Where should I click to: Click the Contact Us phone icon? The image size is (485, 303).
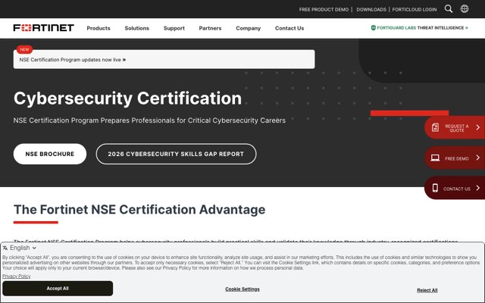pos(435,188)
